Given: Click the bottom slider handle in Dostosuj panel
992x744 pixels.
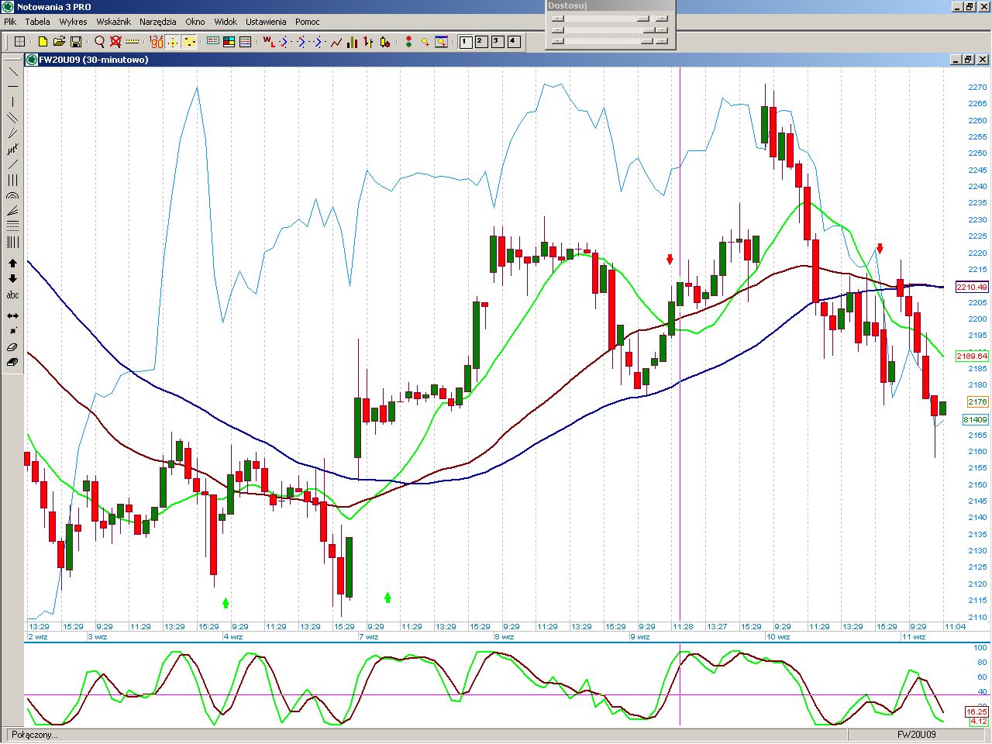Looking at the screenshot, I should click(649, 41).
